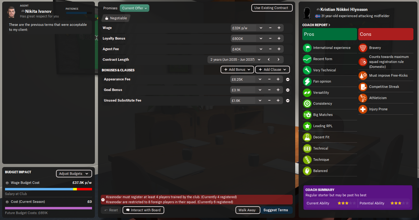
Task: Click the squad registration rule con icon
Action: pos(363,62)
